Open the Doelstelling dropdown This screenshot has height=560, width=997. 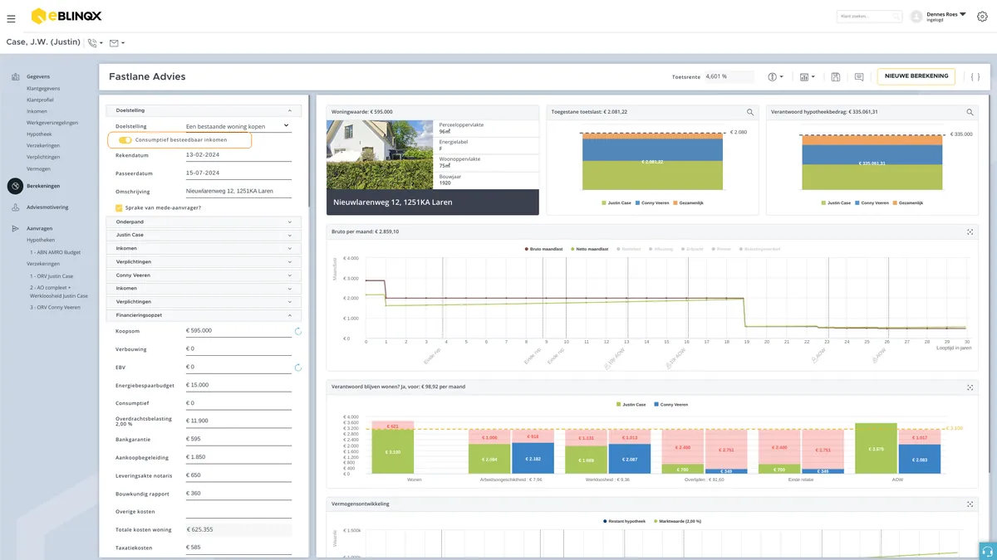238,126
